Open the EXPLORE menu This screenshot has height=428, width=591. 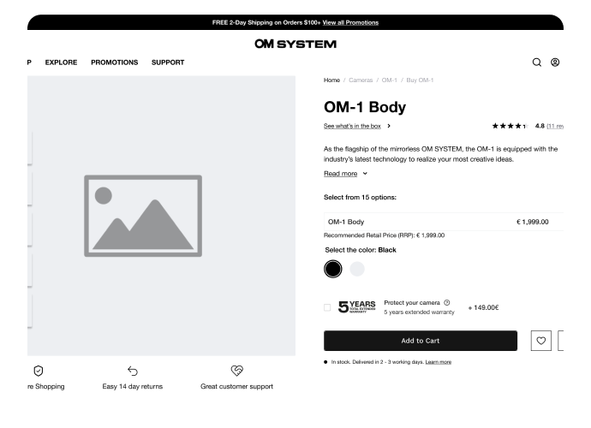61,62
